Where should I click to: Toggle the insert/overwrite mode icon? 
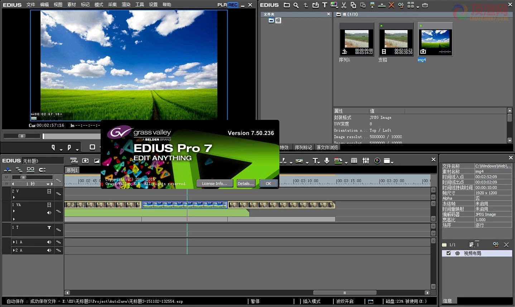[7, 170]
